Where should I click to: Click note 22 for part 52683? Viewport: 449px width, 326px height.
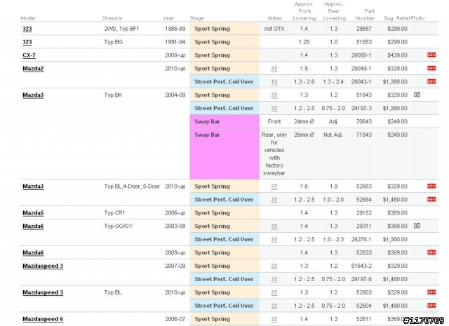tap(274, 186)
